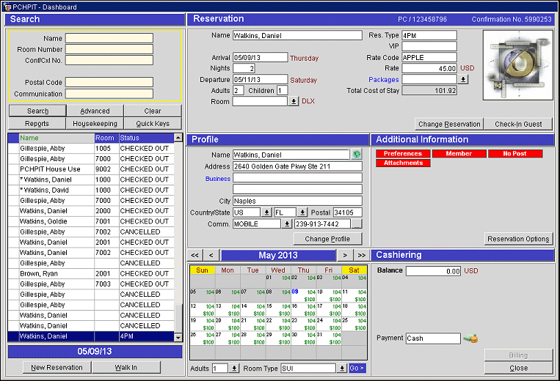Click the red Preferences indicator
560x381 pixels.
[x=403, y=154]
